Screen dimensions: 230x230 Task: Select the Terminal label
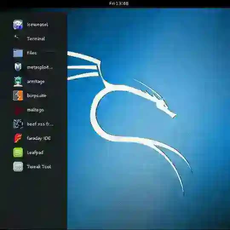coord(36,39)
